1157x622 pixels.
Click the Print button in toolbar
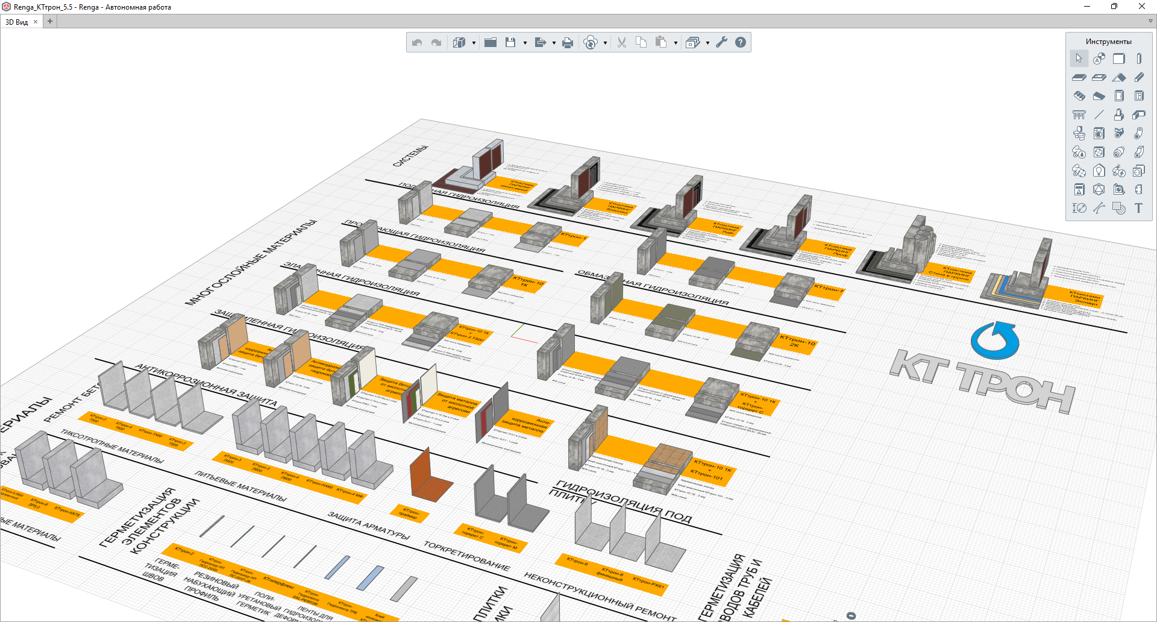[567, 42]
